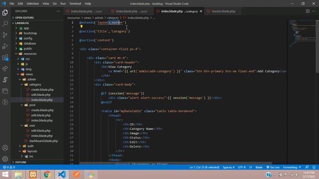Screen dimensions: 319x179
Task: Collapse the resources folder
Action: click(30, 54)
